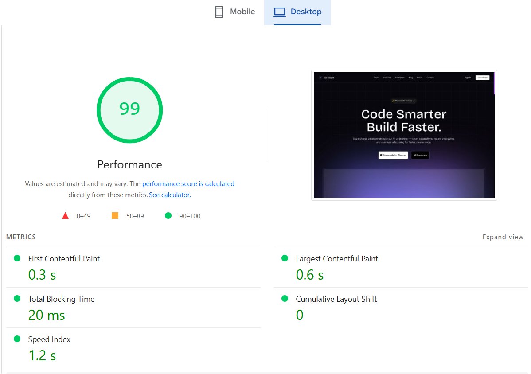Click the orange square 50–89 legend icon

[115, 216]
